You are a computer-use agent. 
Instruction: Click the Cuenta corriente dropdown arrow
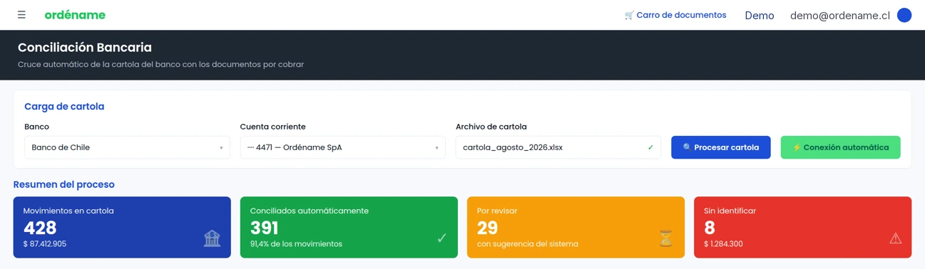point(436,148)
